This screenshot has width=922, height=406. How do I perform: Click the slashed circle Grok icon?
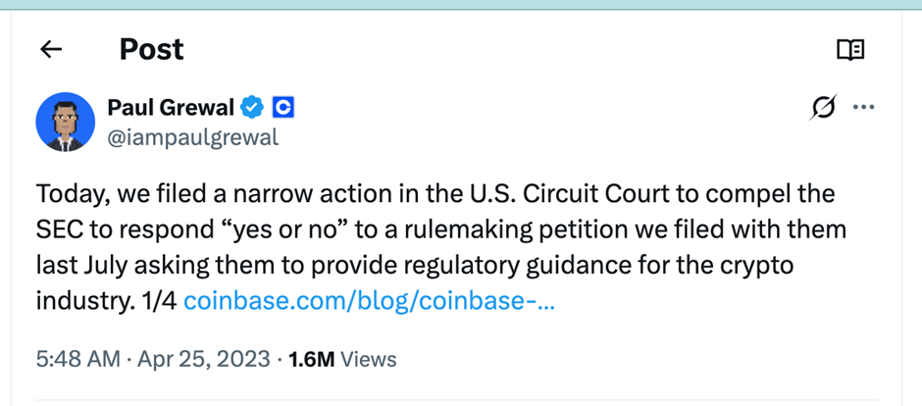[x=824, y=108]
